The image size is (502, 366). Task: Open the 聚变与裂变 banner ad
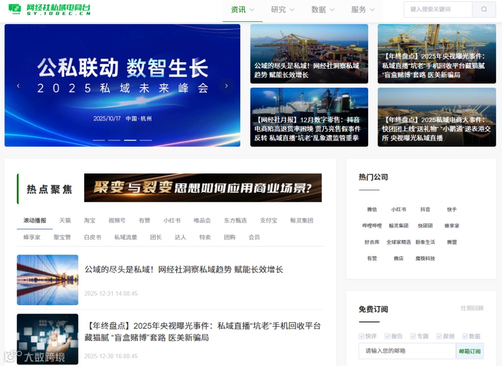203,188
